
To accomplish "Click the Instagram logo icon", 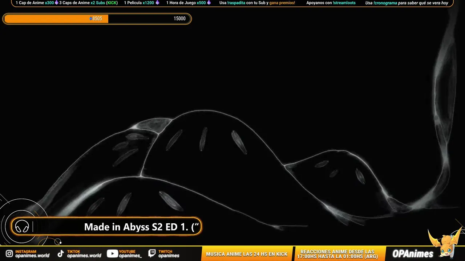I will tap(9, 254).
